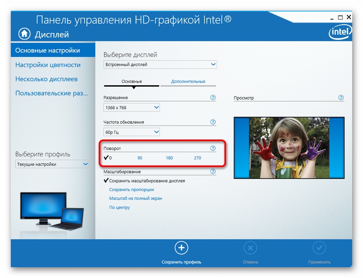Minimize the Intel graphics control panel
The image size is (363, 278).
click(332, 18)
